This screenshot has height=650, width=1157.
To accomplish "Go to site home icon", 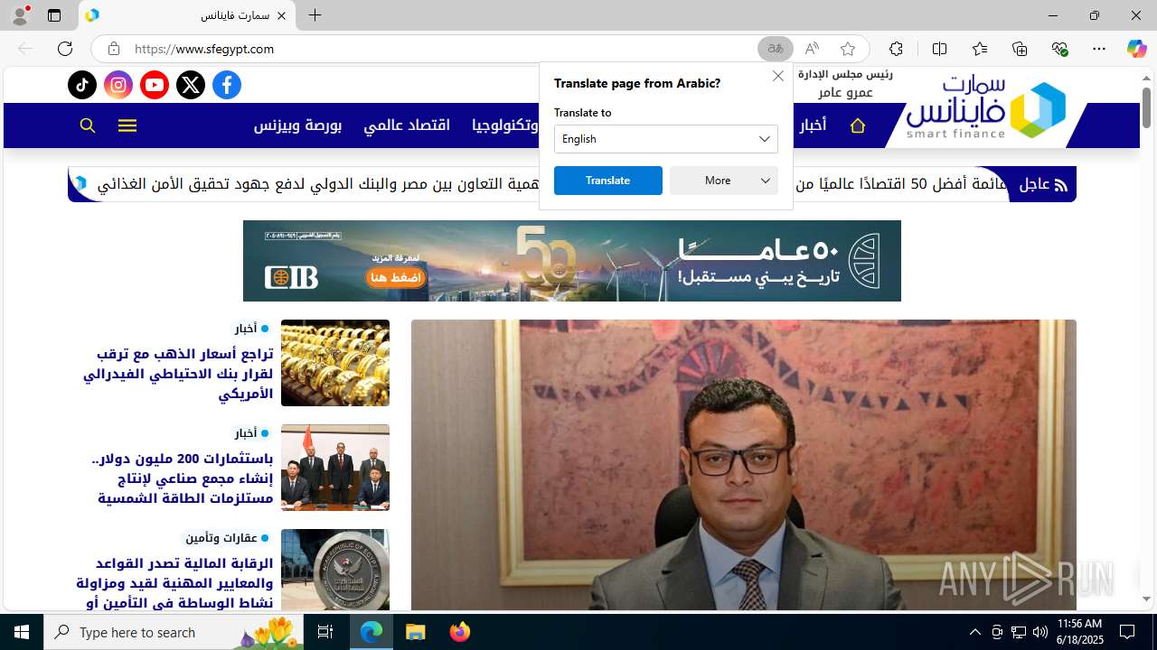I will click(x=858, y=125).
